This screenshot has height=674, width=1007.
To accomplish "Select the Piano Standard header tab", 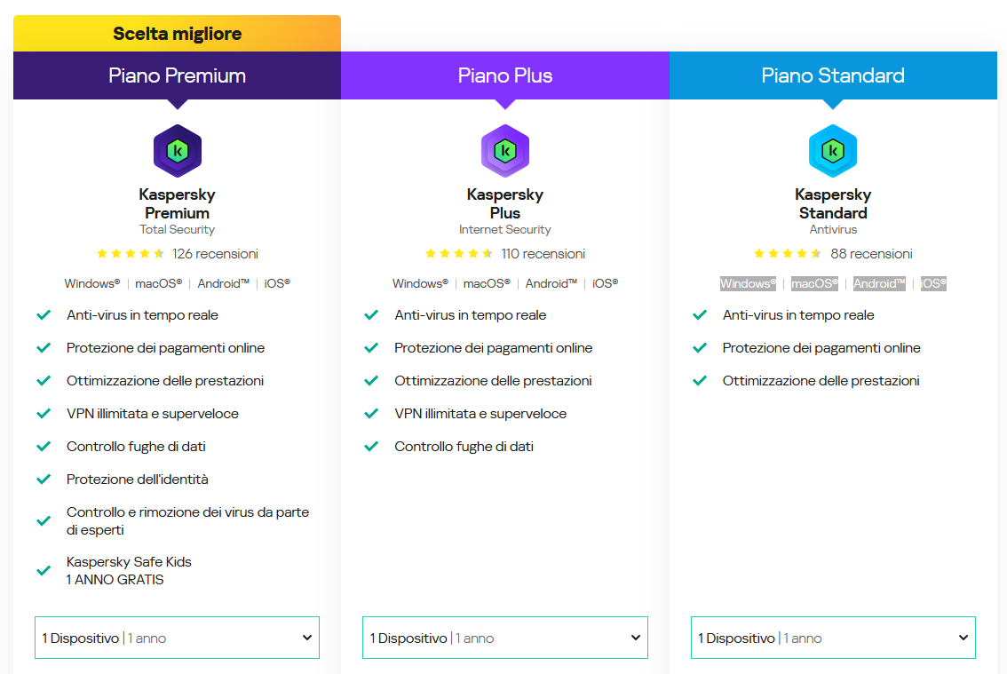I will pyautogui.click(x=833, y=75).
